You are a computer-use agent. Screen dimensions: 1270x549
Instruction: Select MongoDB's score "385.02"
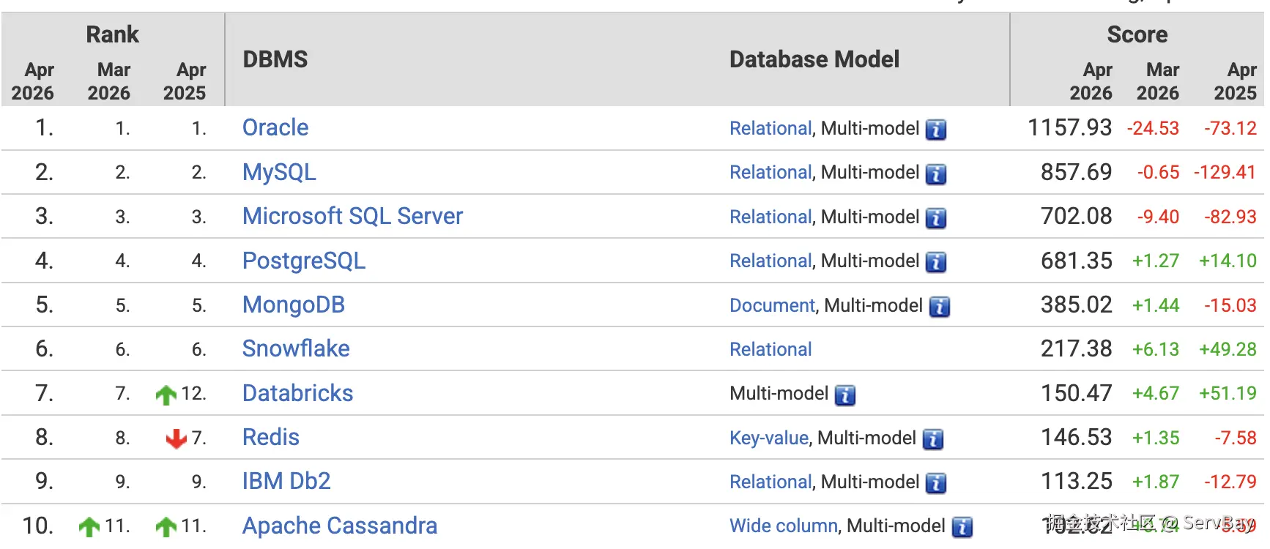[x=1076, y=305]
